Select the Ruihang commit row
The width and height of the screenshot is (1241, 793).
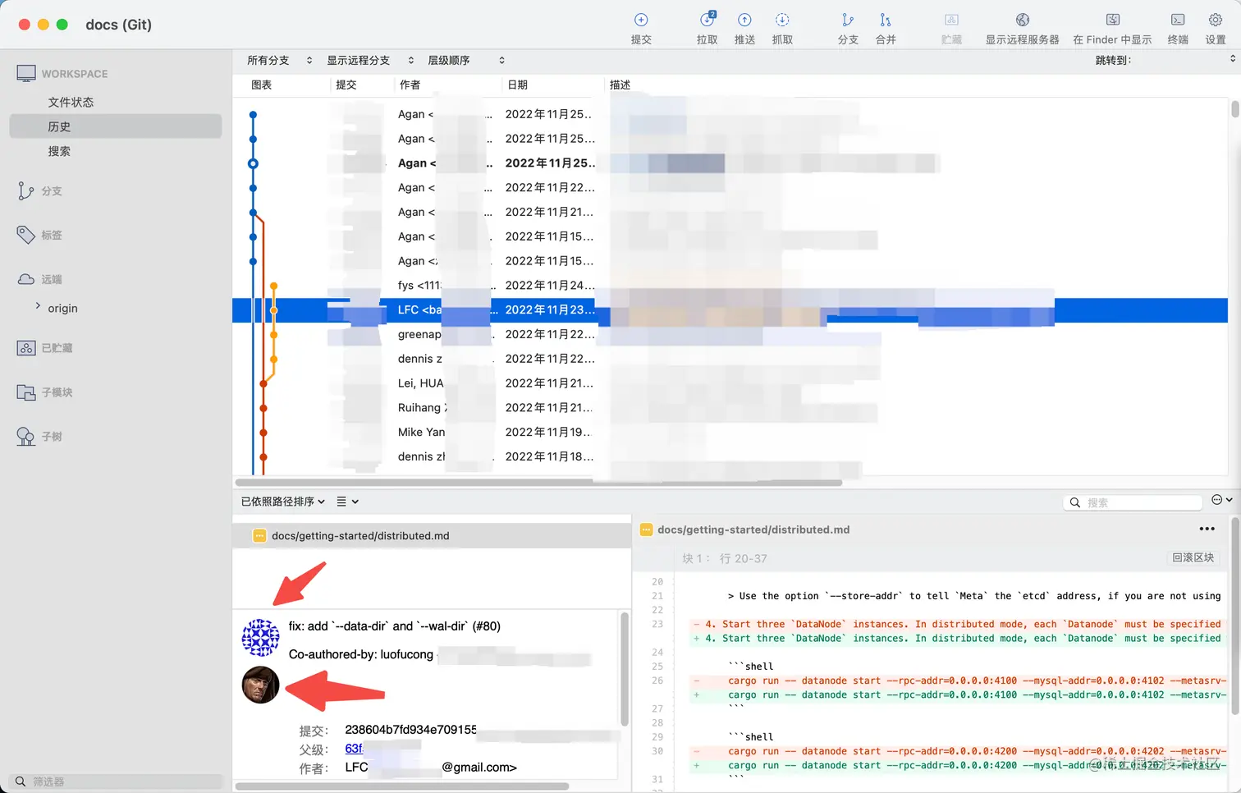pyautogui.click(x=730, y=408)
